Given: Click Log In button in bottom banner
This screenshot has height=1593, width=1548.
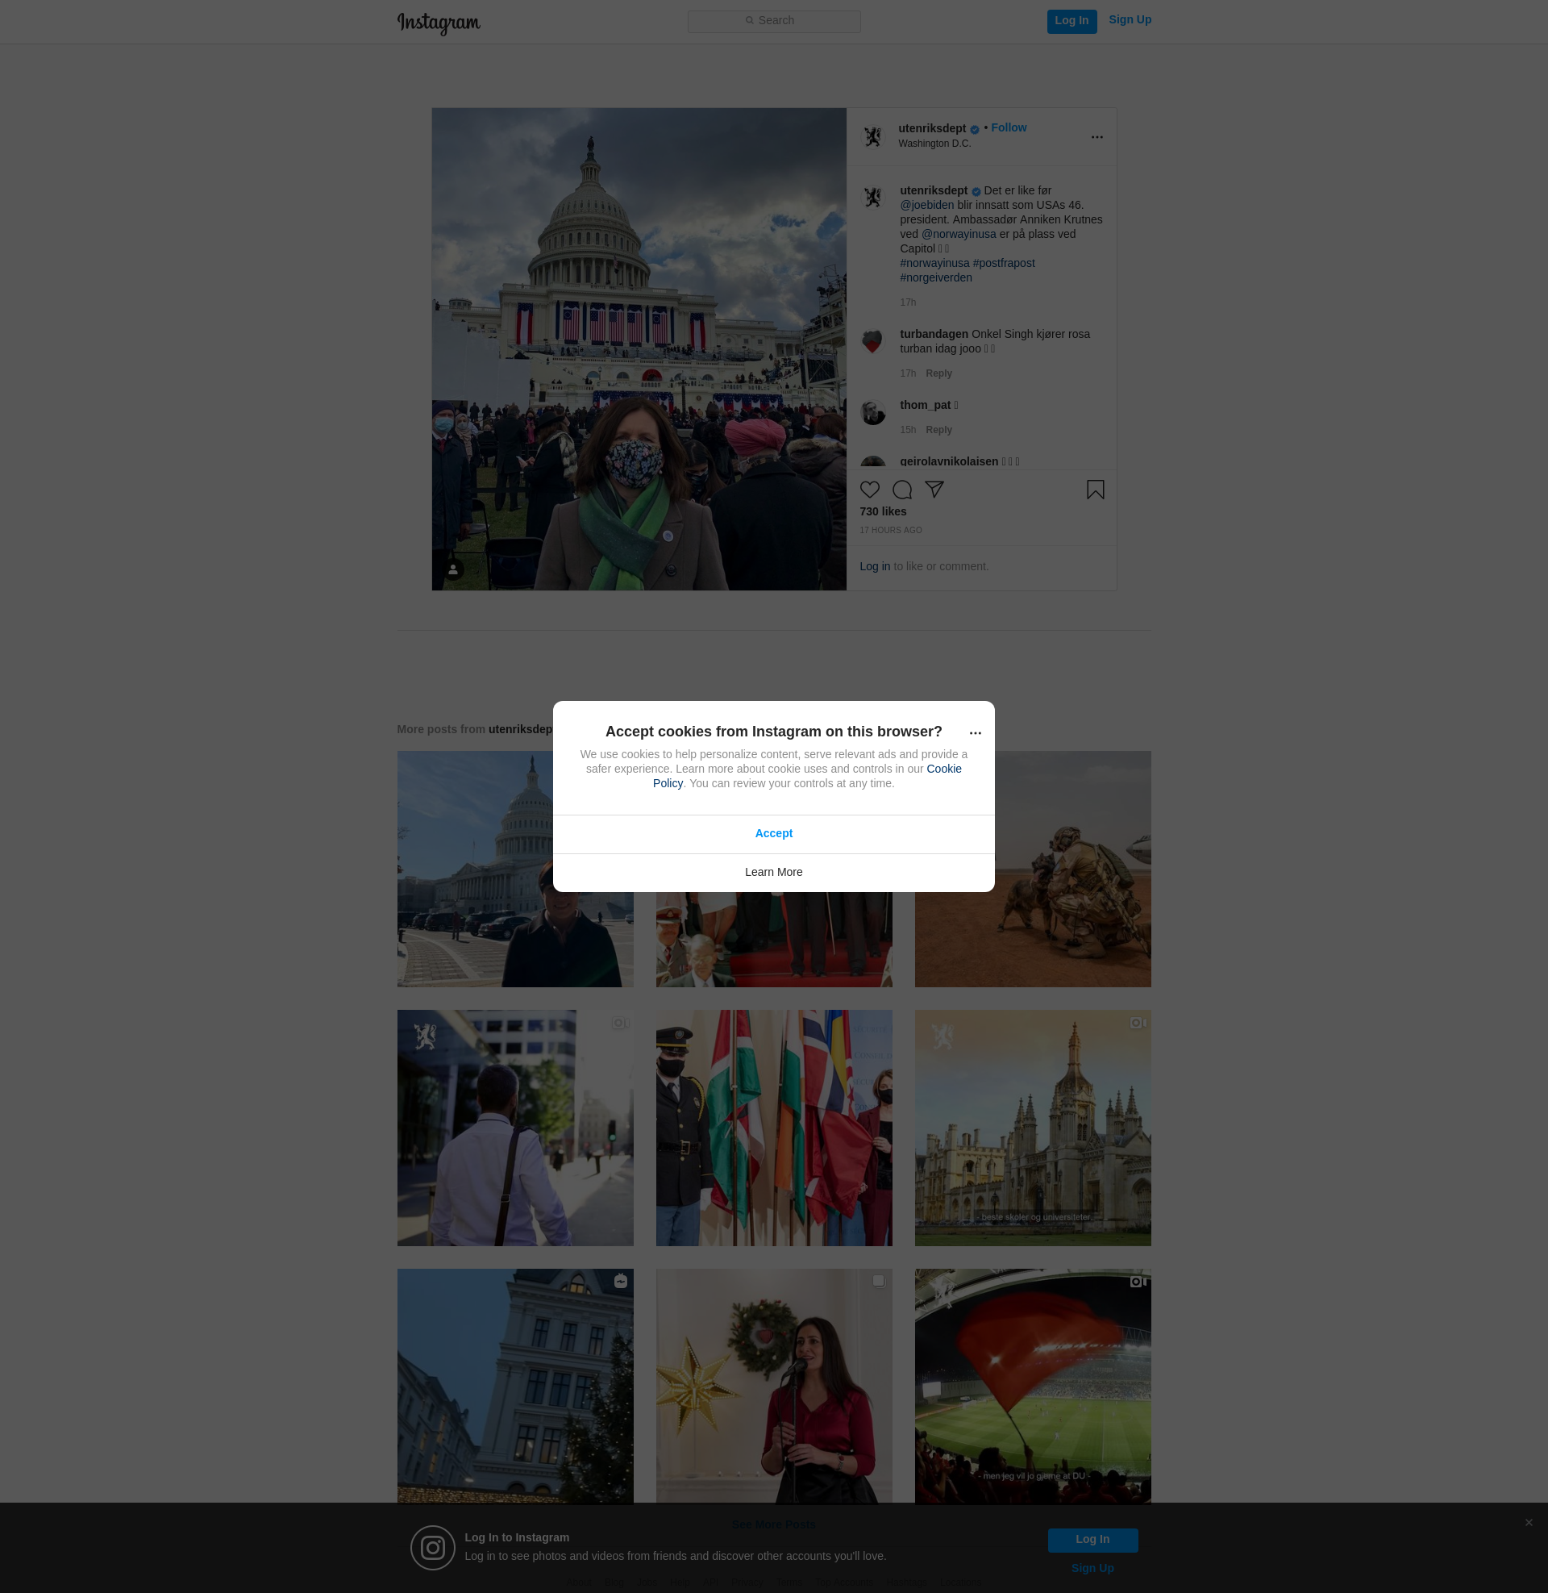Looking at the screenshot, I should (1092, 1540).
